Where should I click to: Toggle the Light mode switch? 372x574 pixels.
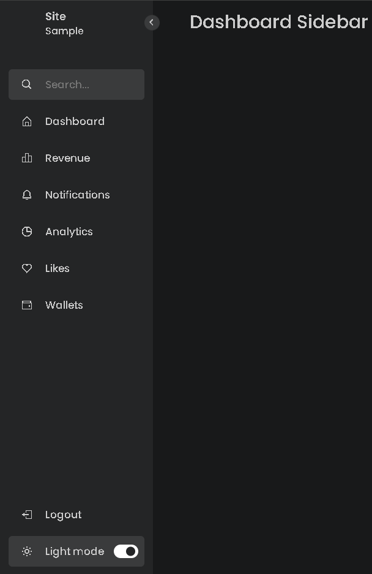coord(125,551)
